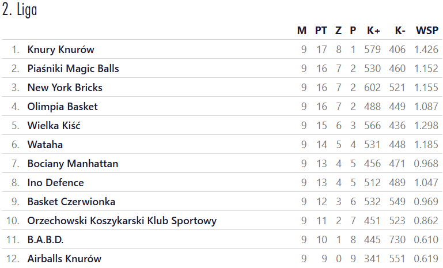Open Basket Czerwionka team page
The image size is (443, 268).
click(71, 202)
